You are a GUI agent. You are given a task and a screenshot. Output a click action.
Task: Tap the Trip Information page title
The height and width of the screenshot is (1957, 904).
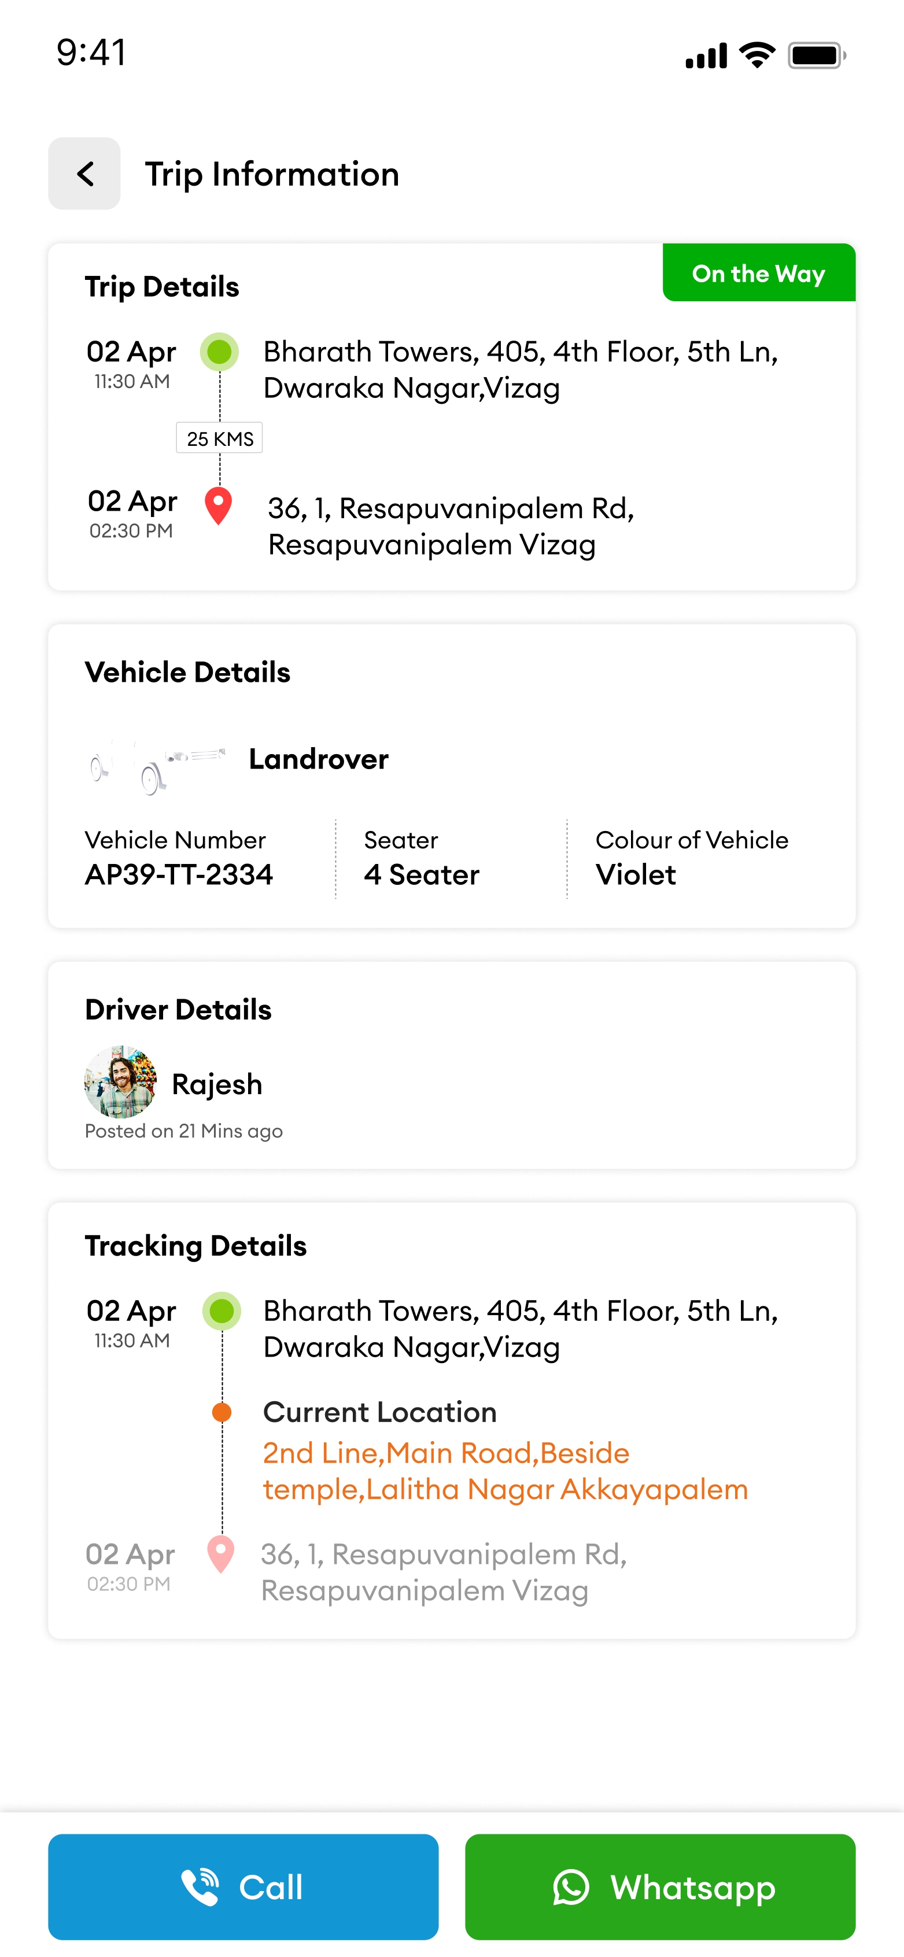[272, 174]
